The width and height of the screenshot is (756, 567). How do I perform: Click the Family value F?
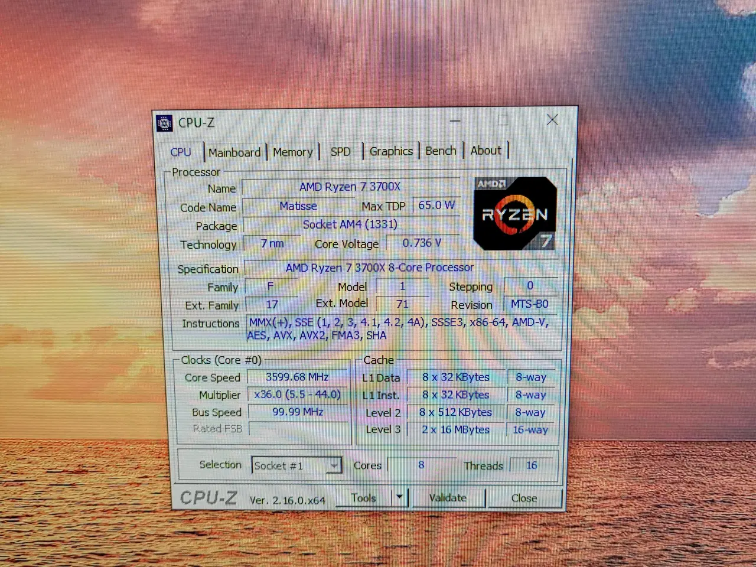point(271,286)
